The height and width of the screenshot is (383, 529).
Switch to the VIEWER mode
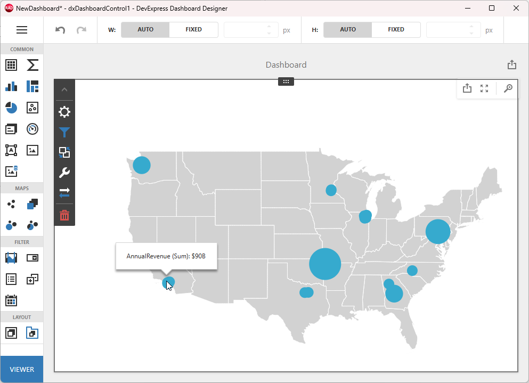point(21,369)
